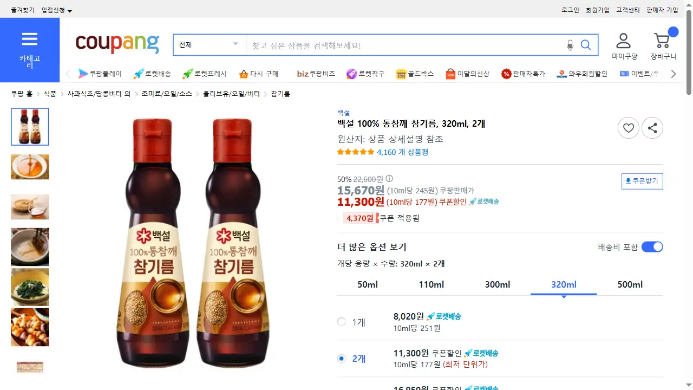Open 로켓배송 shortcut
Image resolution: width=693 pixels, height=390 pixels.
coord(152,74)
